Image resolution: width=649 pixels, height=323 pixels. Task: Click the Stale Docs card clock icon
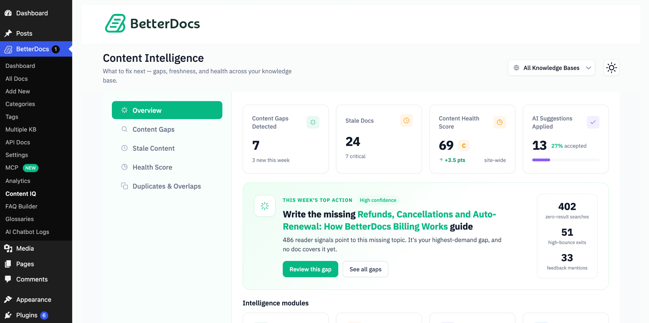pyautogui.click(x=406, y=120)
